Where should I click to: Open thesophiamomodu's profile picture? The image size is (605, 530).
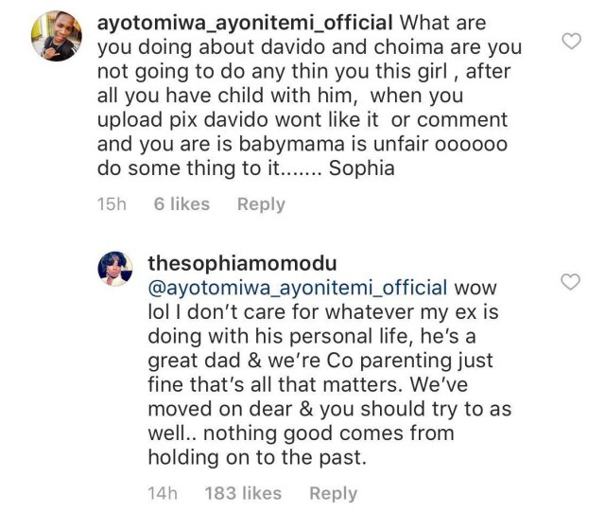(x=119, y=269)
